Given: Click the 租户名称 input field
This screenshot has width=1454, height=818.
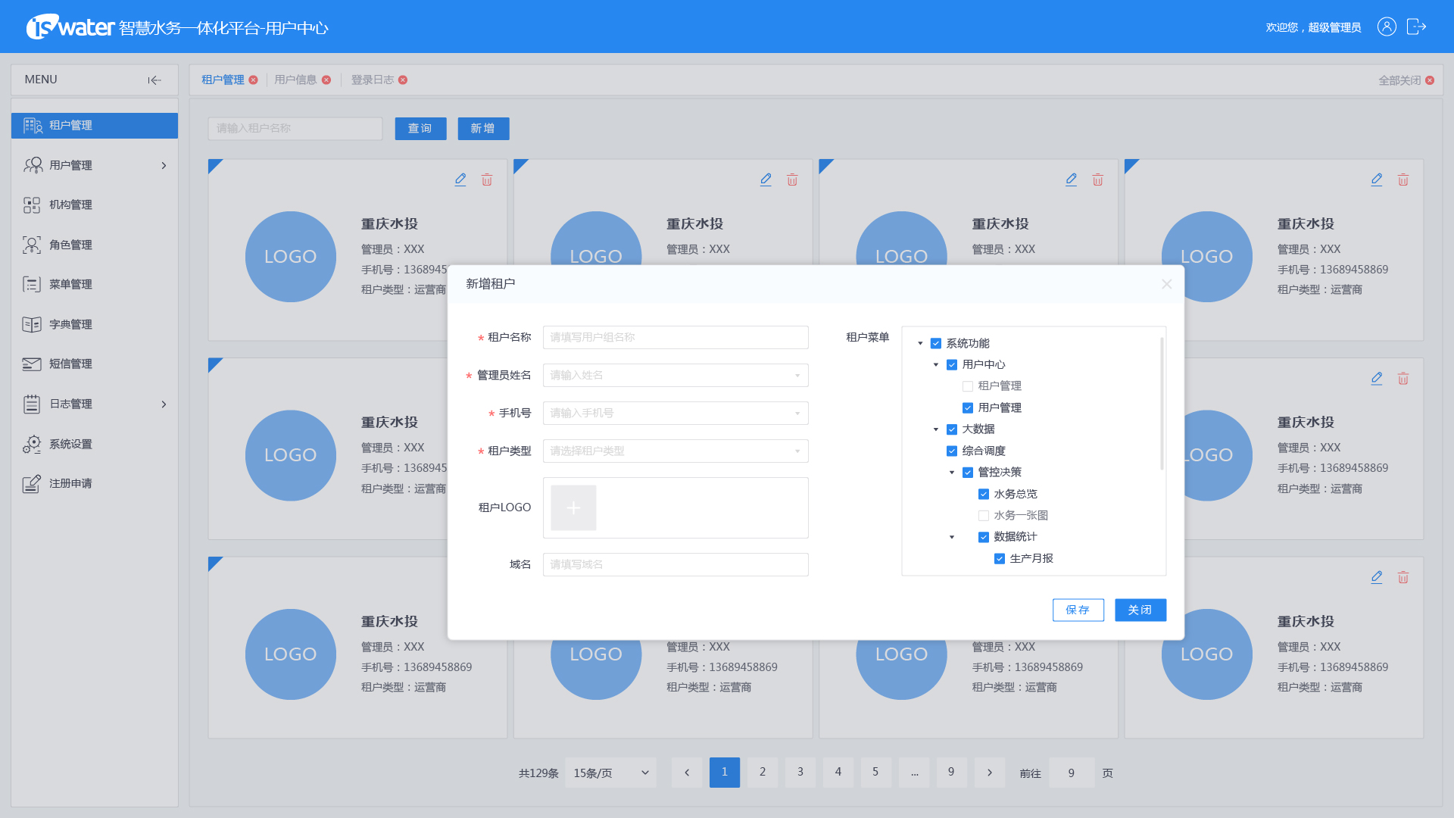Looking at the screenshot, I should pos(675,338).
